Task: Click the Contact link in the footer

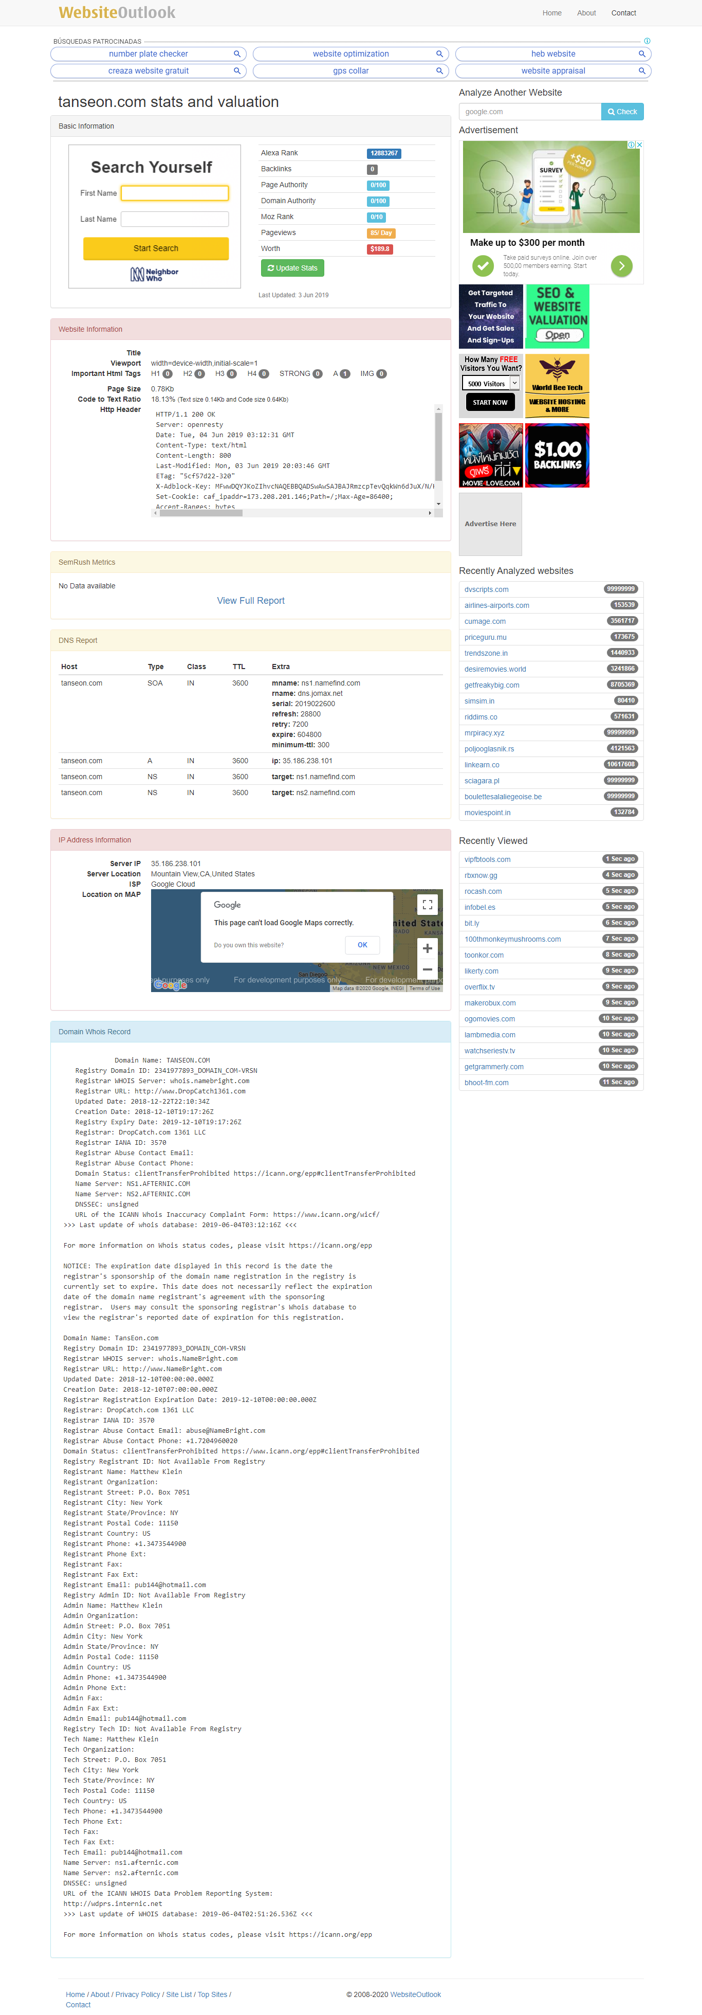Action: tap(78, 2005)
